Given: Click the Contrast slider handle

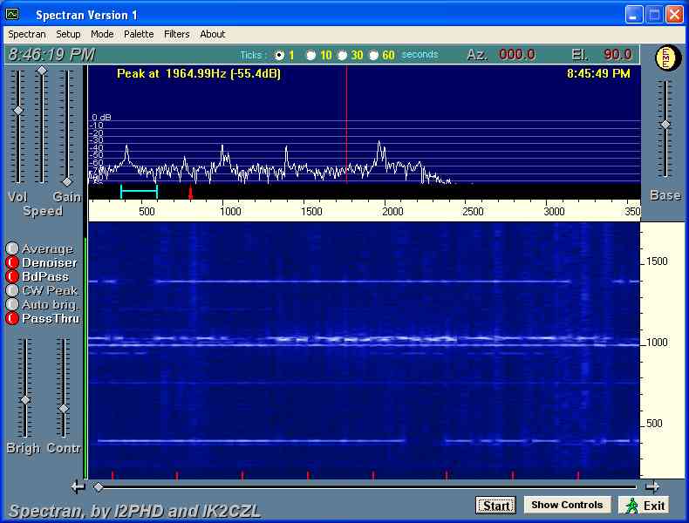Looking at the screenshot, I should point(64,409).
